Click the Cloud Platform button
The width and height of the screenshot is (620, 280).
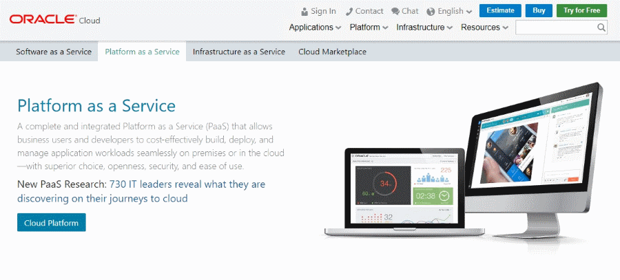tap(52, 223)
